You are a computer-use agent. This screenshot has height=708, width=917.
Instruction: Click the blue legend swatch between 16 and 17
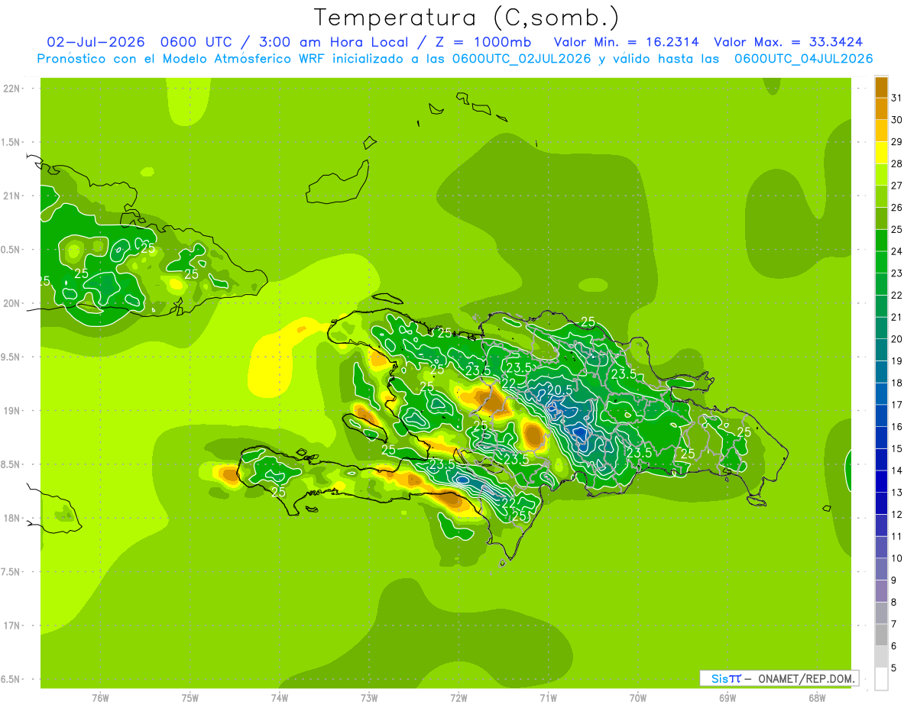tap(881, 415)
